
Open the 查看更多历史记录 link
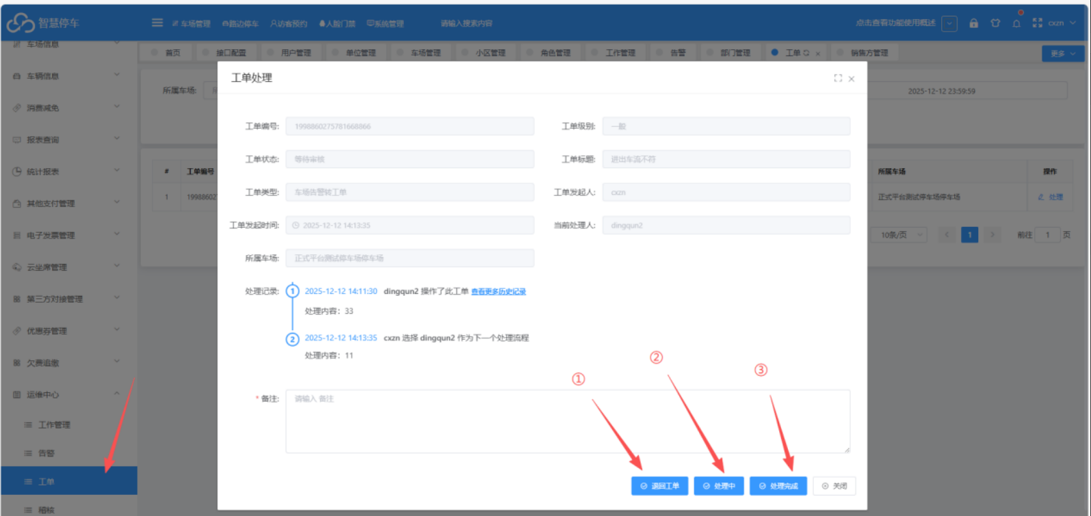coord(499,292)
